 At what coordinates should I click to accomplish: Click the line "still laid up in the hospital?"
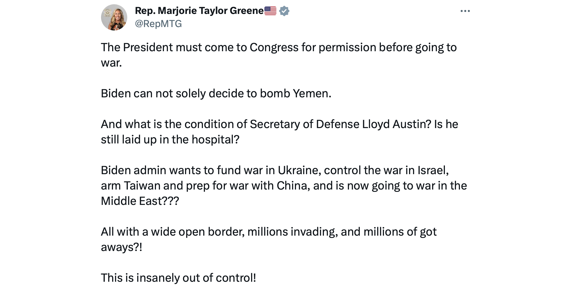point(170,140)
